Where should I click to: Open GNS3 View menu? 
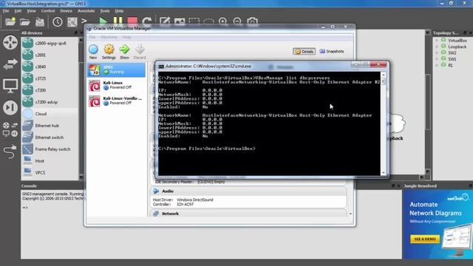(31, 11)
